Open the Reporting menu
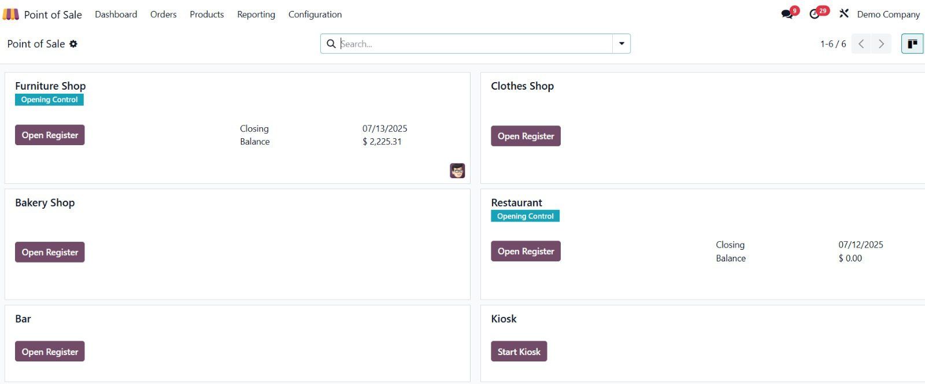 tap(256, 14)
